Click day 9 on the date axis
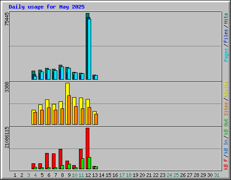 [69, 175]
